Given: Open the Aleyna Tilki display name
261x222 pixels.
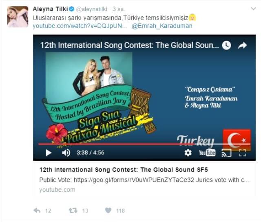Looking at the screenshot, I should 51,9.
